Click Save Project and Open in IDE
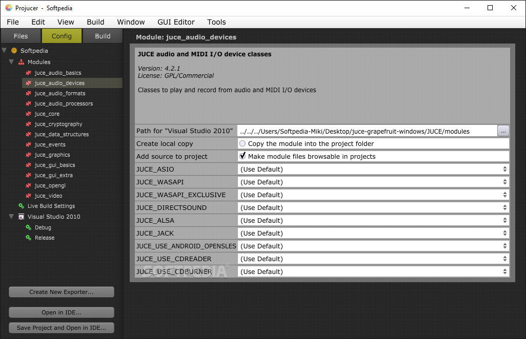Viewport: 526px width, 339px height. pos(62,328)
